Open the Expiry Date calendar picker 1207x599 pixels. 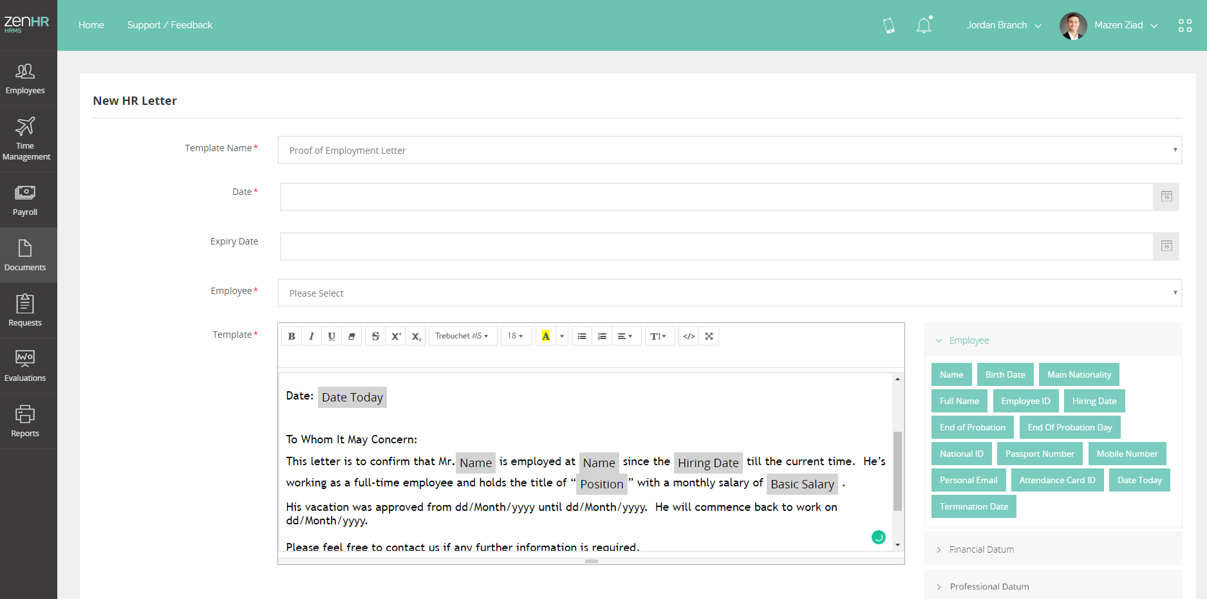tap(1166, 246)
